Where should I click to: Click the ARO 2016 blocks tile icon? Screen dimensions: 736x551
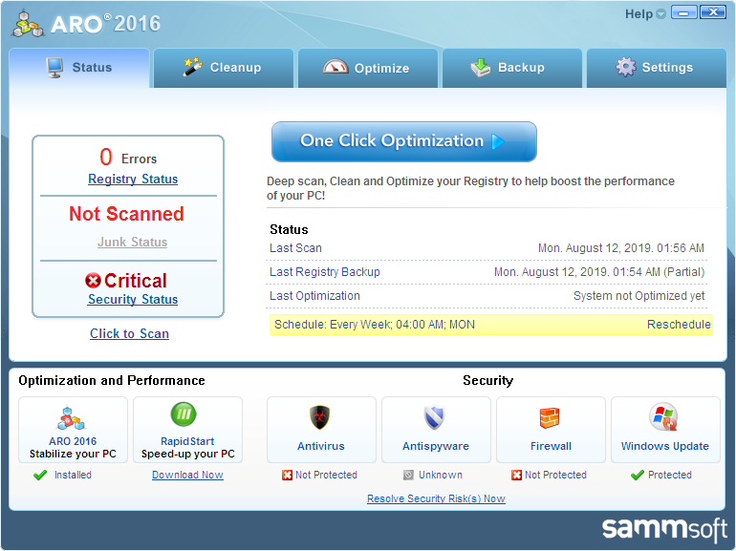coord(72,418)
